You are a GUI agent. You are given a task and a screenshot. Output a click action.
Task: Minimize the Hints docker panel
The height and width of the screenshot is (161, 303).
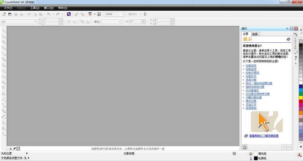tap(292, 29)
